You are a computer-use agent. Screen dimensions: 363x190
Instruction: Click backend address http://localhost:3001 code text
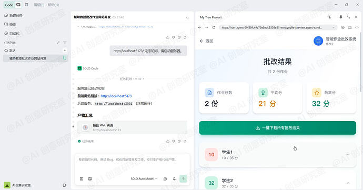(114, 104)
